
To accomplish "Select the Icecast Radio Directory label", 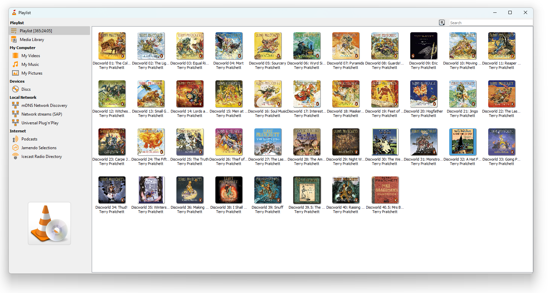I will (42, 157).
